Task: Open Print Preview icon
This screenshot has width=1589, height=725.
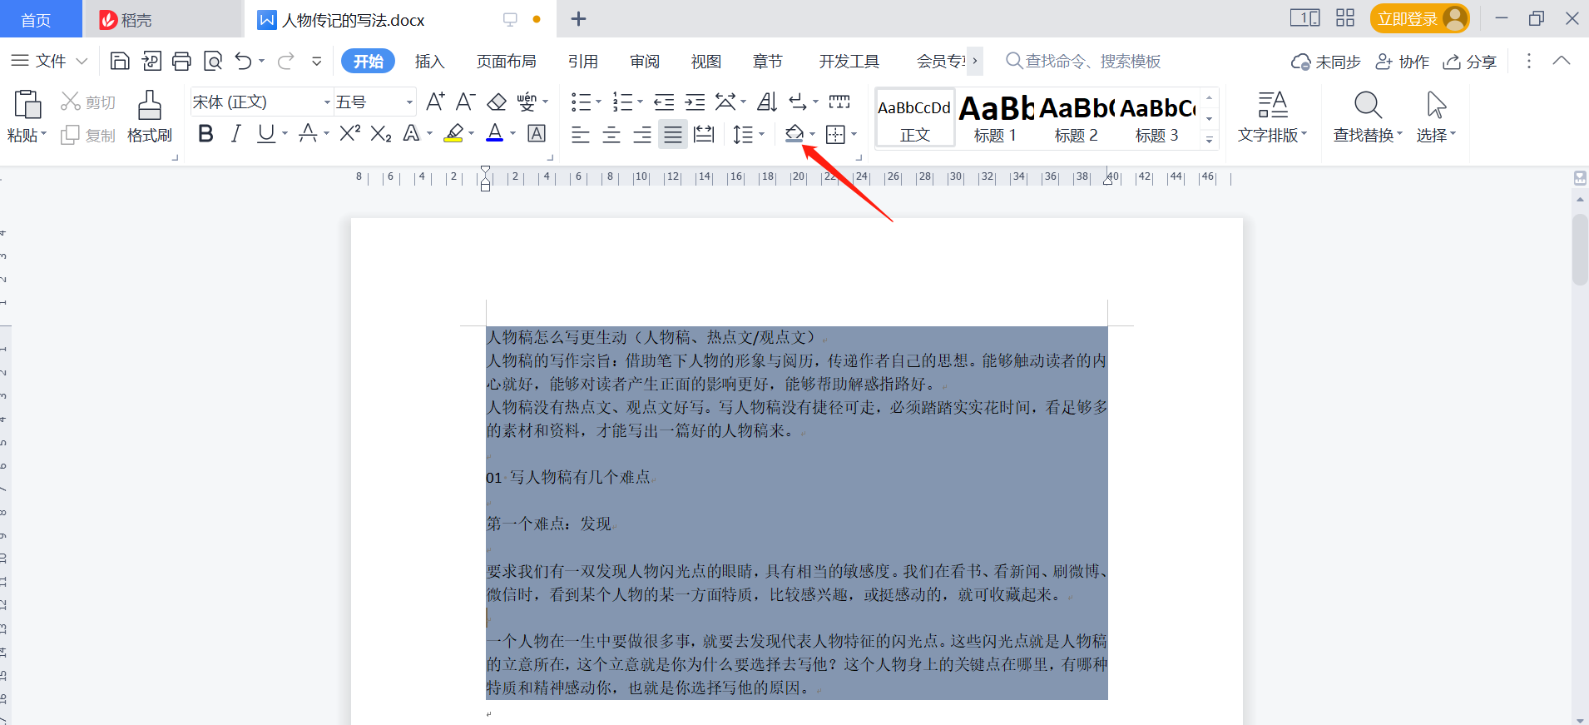Action: click(213, 61)
